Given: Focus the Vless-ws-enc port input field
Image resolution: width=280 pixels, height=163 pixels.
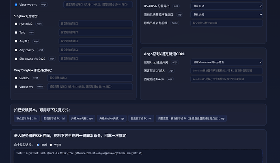Looking at the screenshot, I should point(98,4).
